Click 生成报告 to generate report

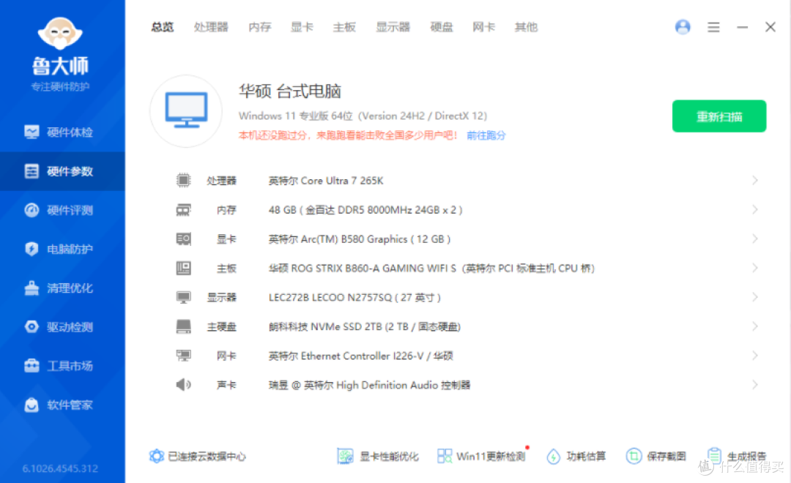coord(737,456)
